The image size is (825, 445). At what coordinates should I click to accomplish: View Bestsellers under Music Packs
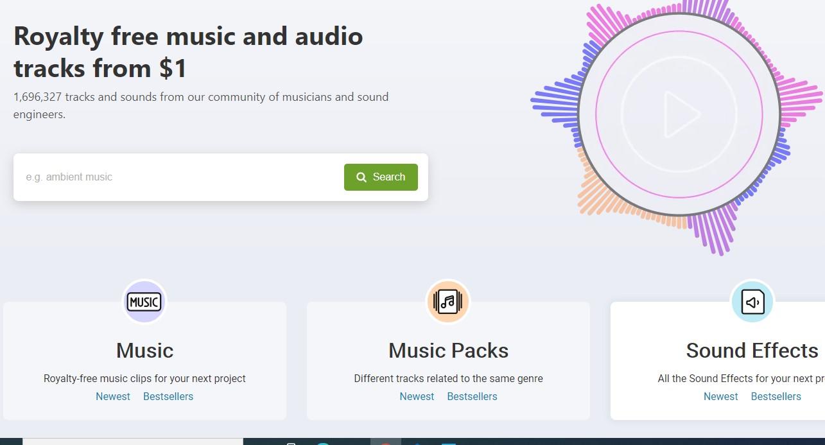click(472, 396)
